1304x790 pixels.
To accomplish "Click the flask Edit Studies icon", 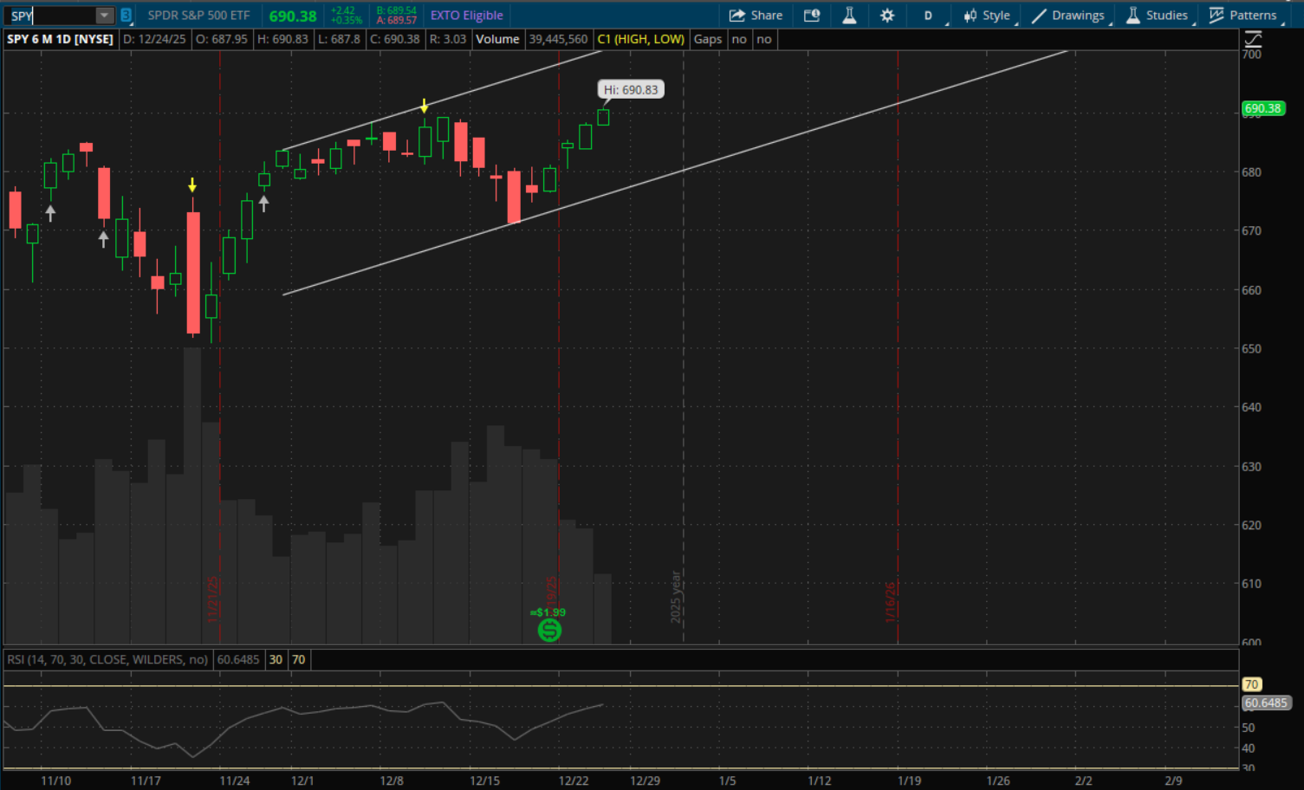I will (849, 16).
